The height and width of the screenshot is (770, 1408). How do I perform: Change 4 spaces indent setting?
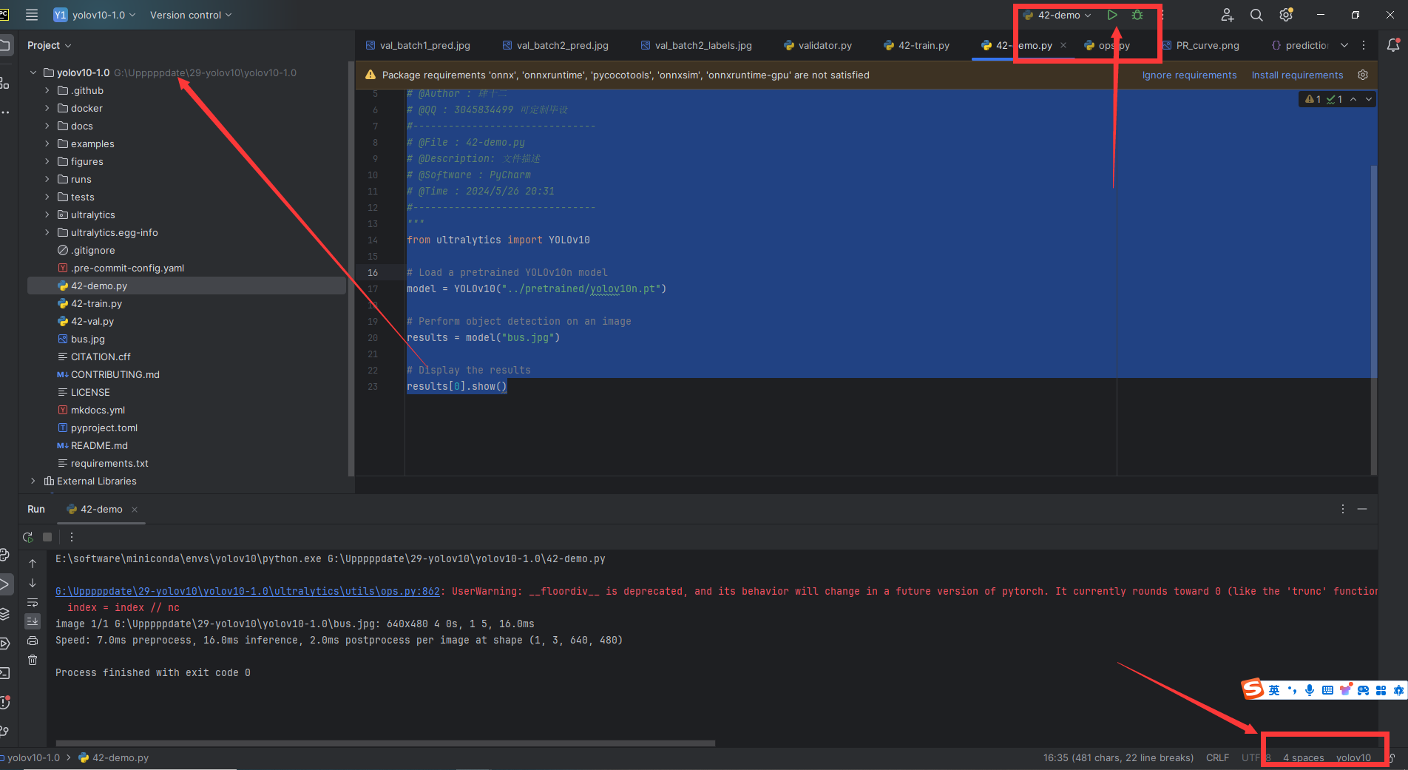(1304, 757)
